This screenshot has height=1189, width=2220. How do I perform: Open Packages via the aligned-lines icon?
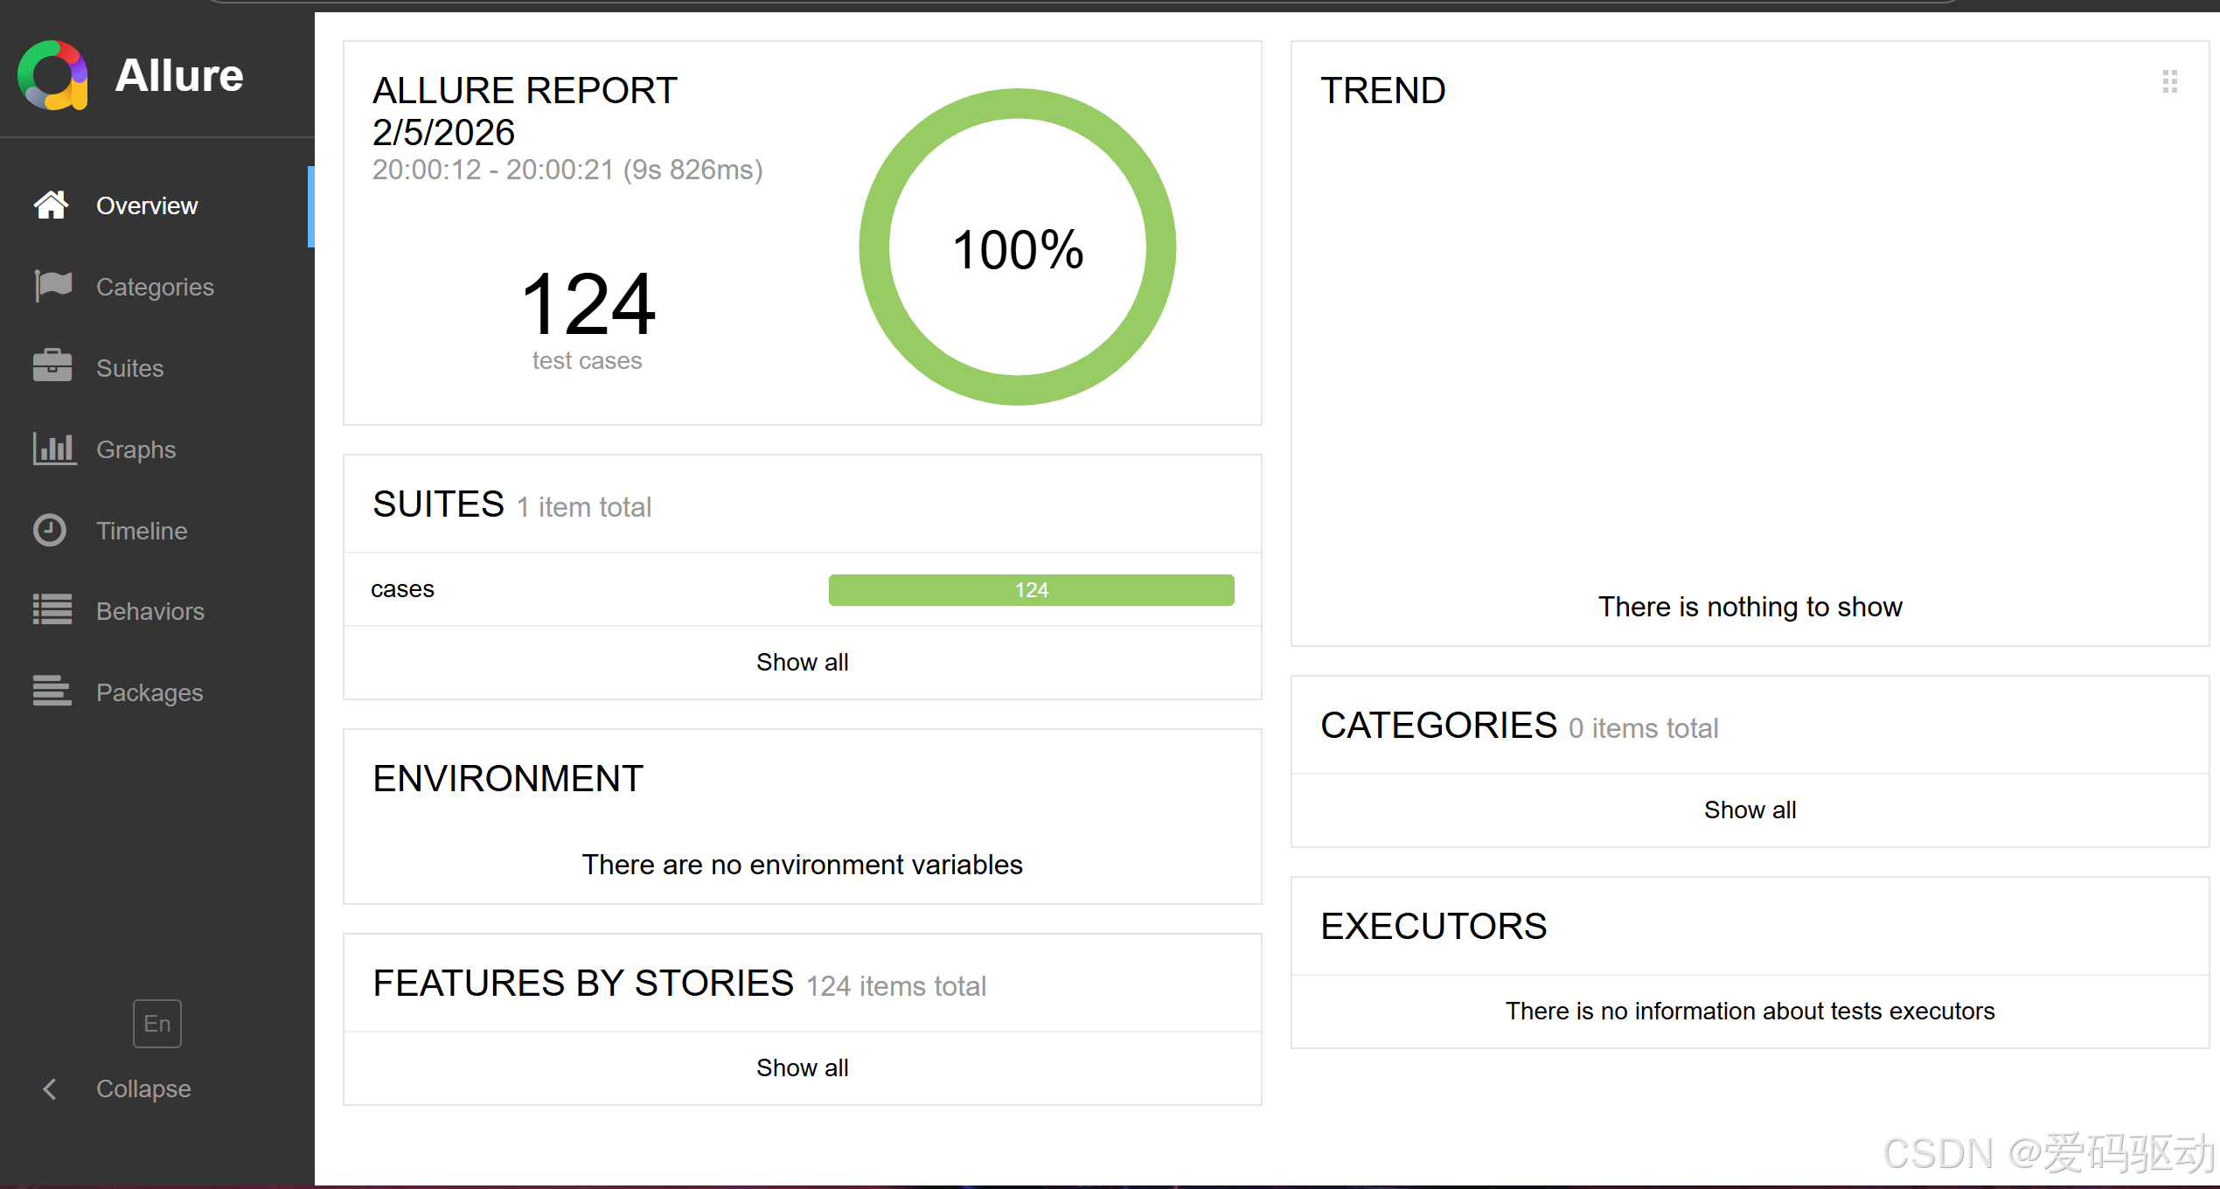click(x=52, y=692)
